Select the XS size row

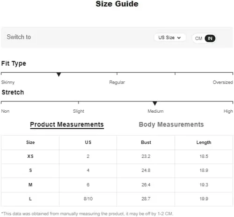[117, 156]
